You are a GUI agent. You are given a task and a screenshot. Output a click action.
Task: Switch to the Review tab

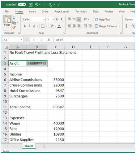(109, 12)
